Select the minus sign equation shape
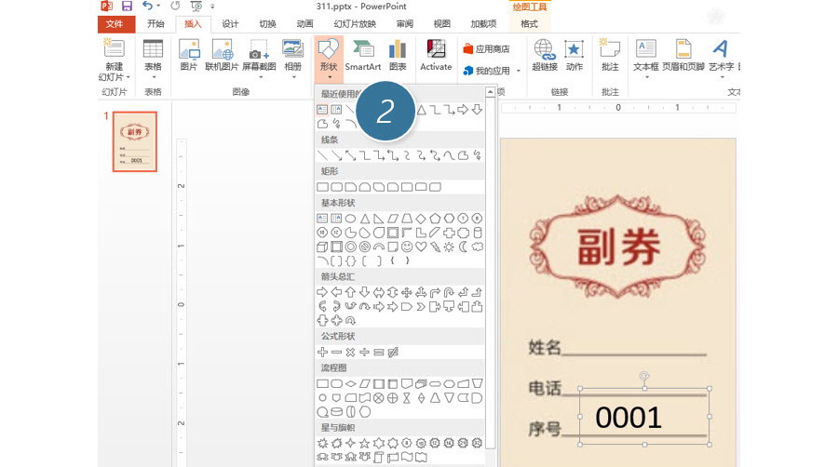 pyautogui.click(x=336, y=353)
